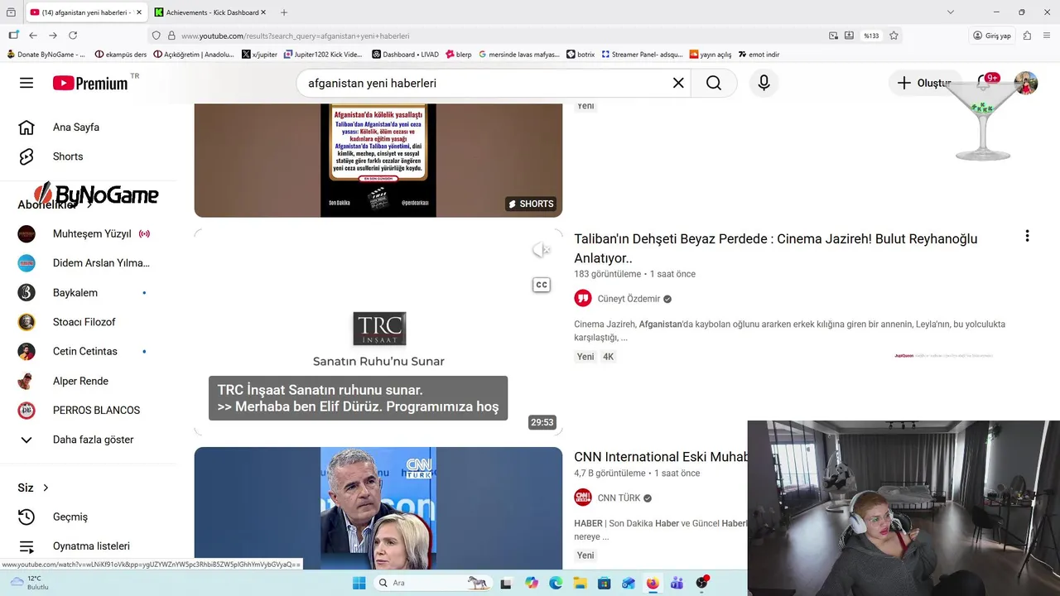Start voice search with the microphone
The image size is (1060, 596).
764,83
